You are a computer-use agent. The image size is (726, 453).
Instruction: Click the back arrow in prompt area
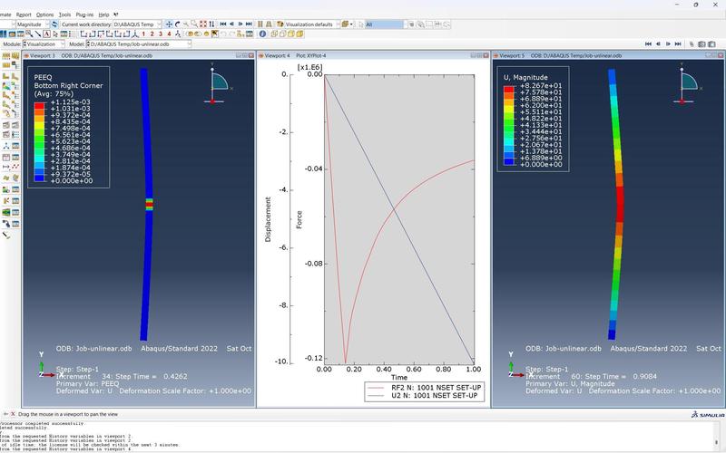click(5, 414)
